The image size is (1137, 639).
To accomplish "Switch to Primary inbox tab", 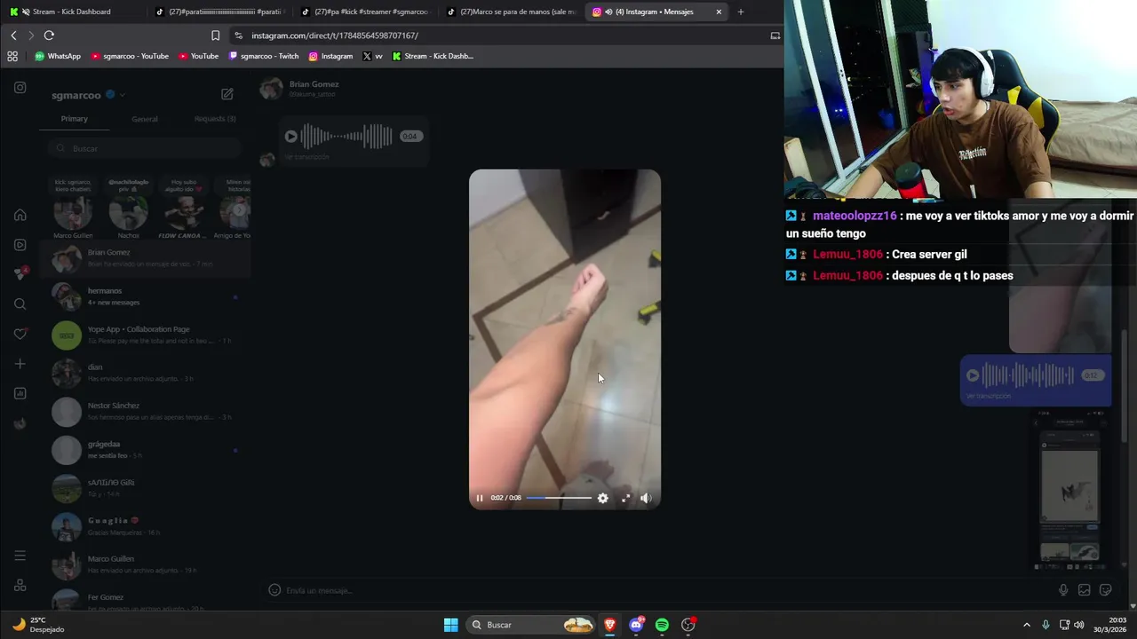I will [75, 119].
